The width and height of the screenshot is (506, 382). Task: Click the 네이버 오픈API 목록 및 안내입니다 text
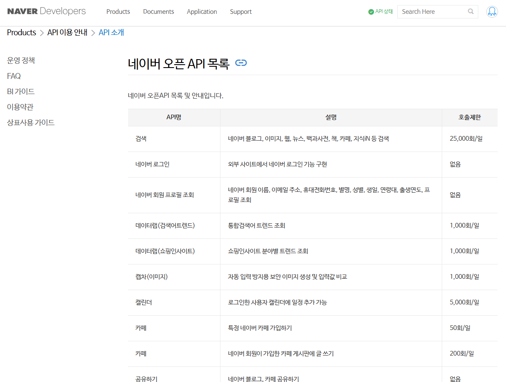(176, 96)
